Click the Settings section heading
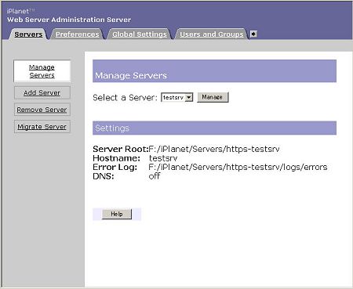Image resolution: width=353 pixels, height=289 pixels. 112,128
